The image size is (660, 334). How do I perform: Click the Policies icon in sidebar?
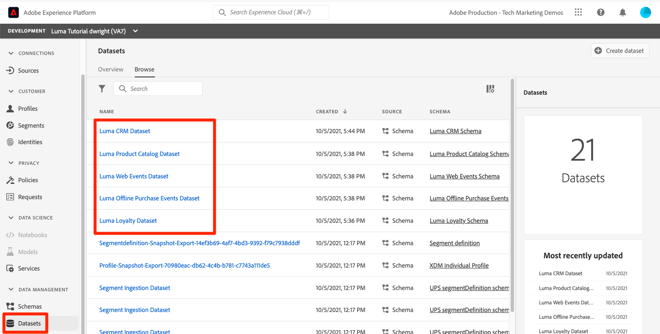tap(10, 180)
